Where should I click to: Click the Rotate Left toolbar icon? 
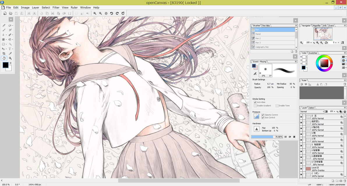[x=111, y=13]
